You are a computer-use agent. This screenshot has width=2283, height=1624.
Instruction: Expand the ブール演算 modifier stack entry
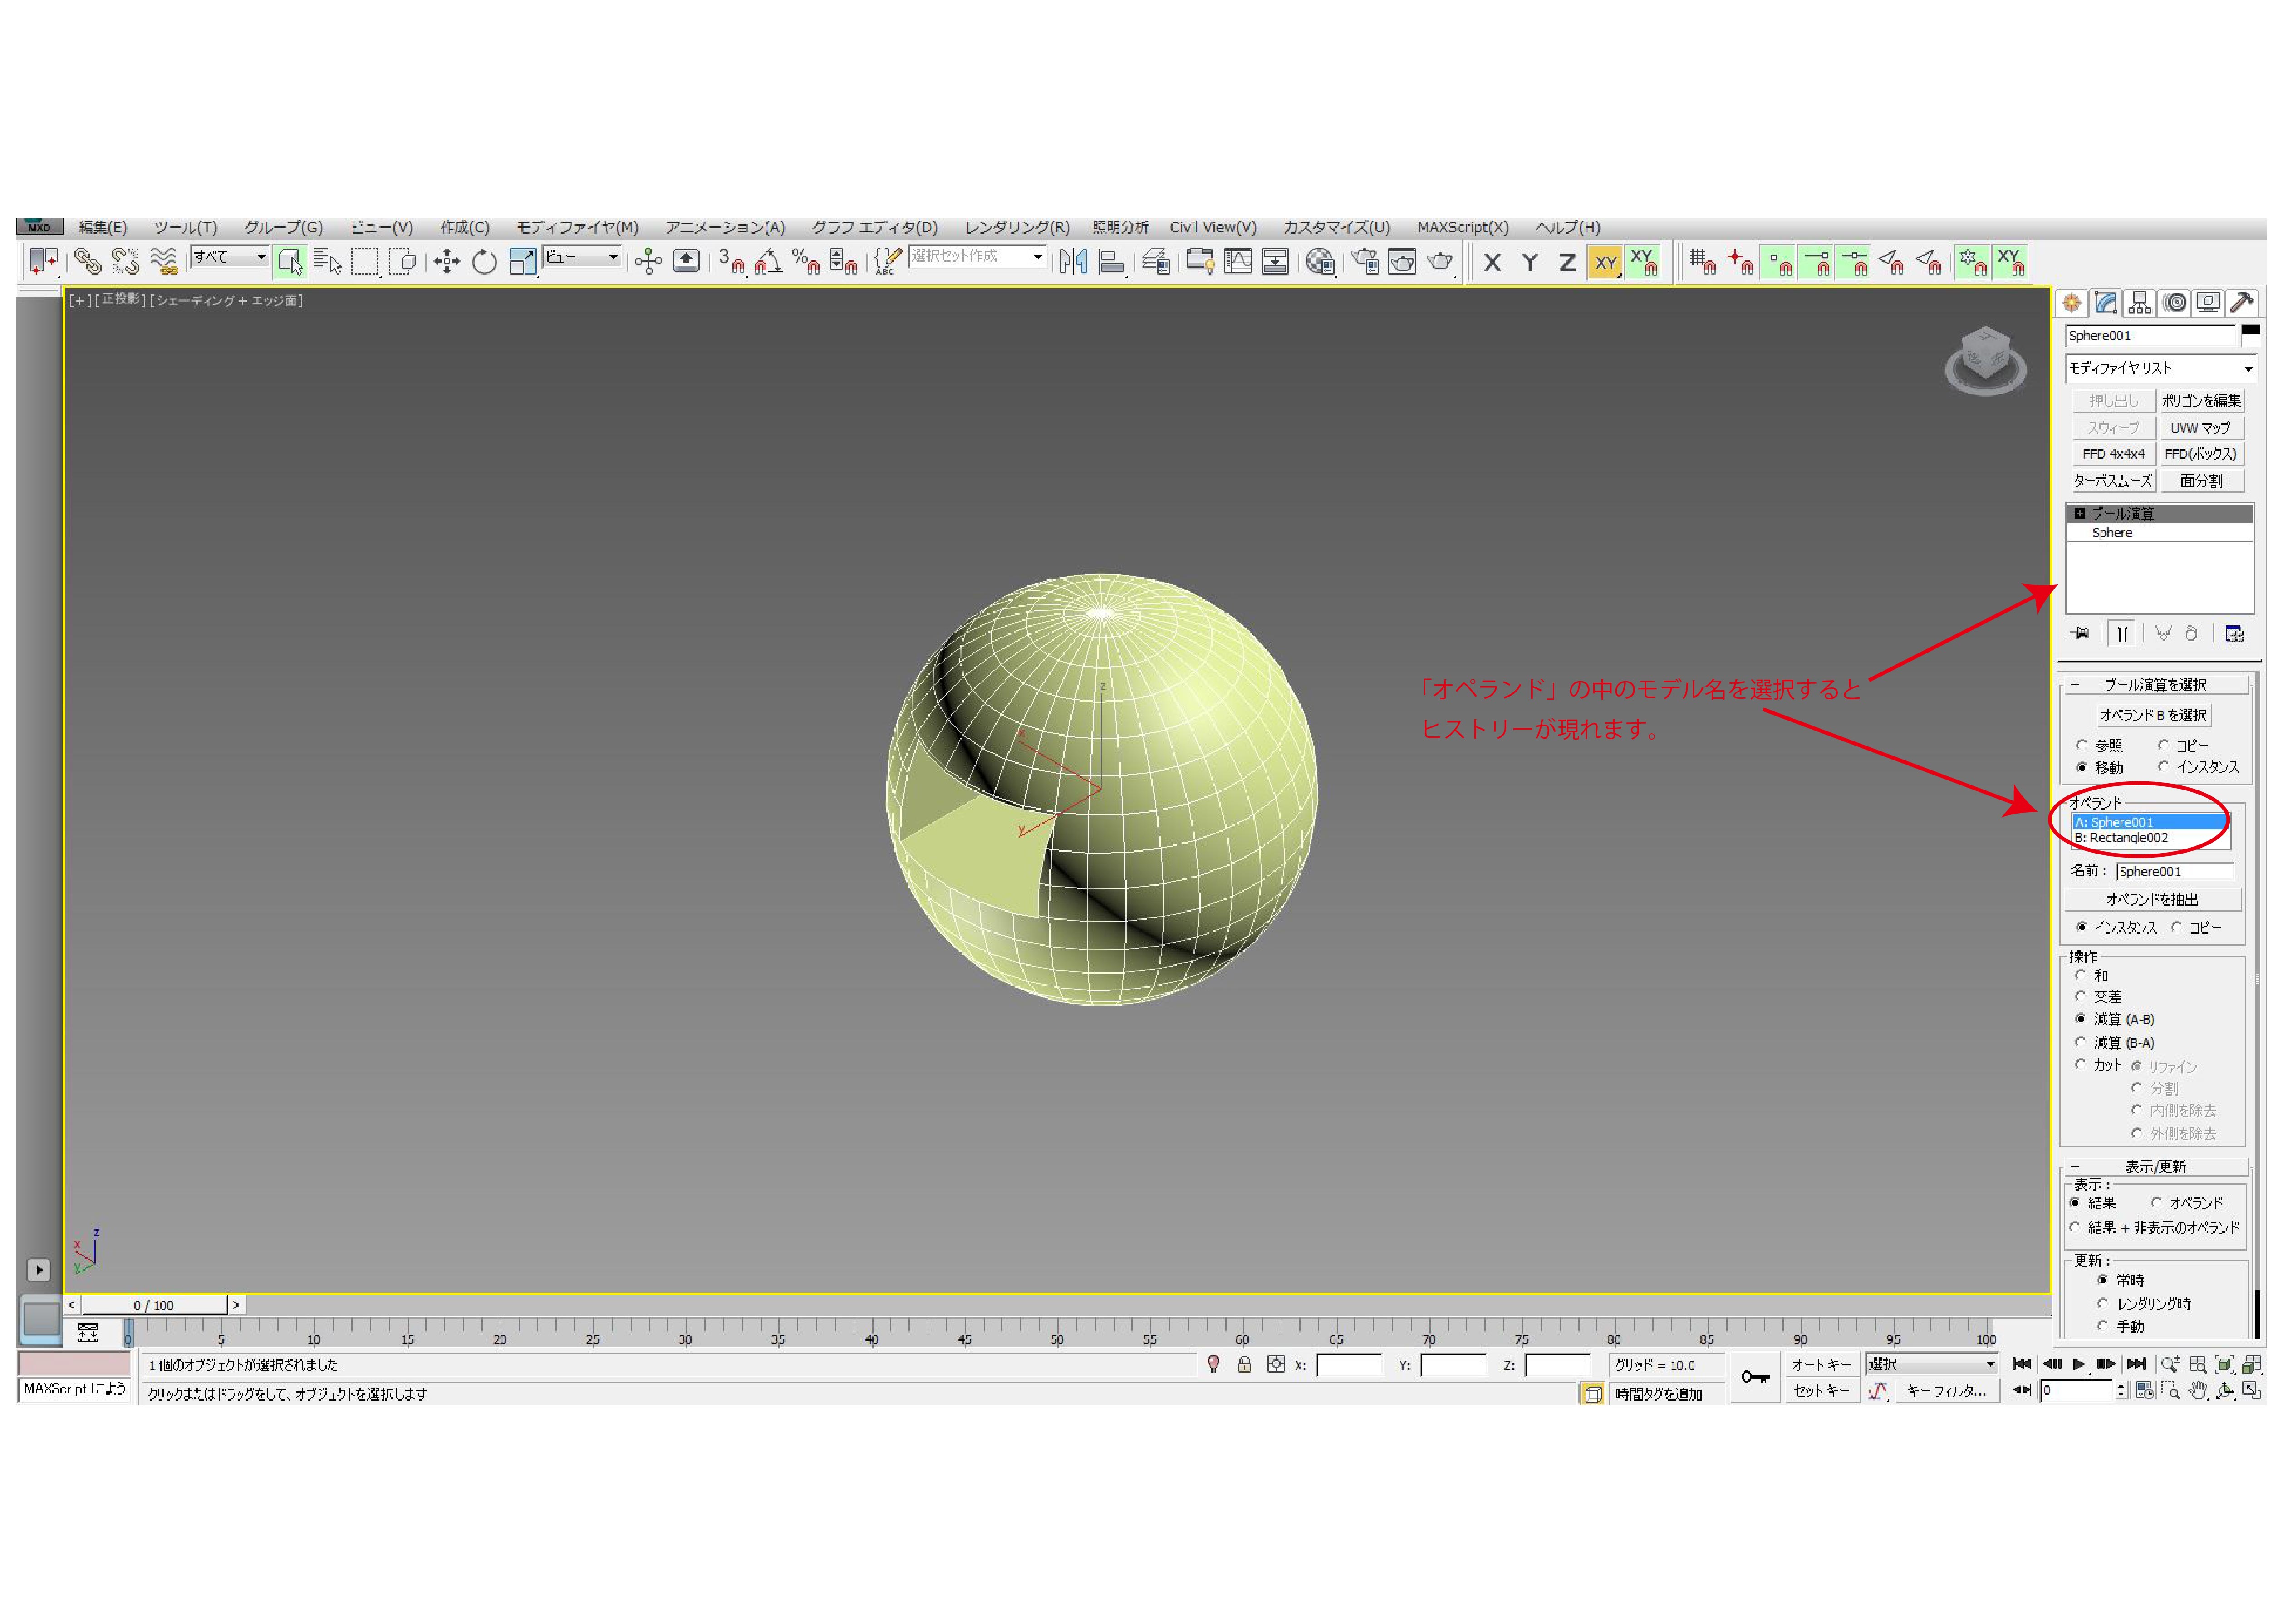[2080, 514]
